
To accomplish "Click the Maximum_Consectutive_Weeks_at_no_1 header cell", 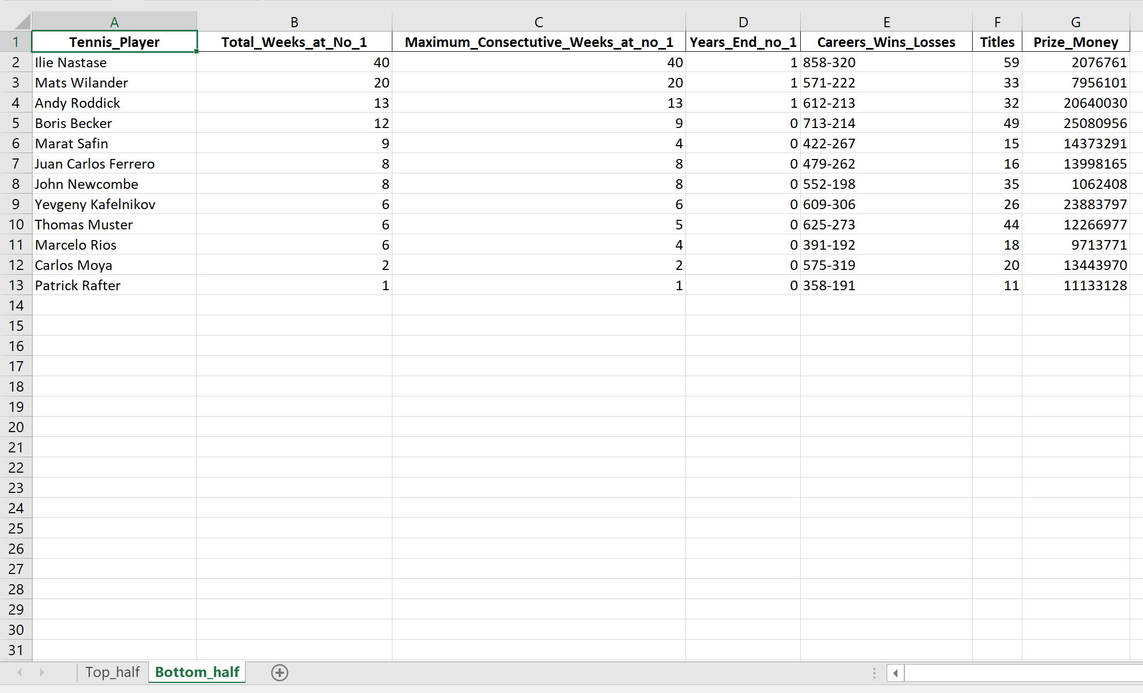I will [539, 42].
